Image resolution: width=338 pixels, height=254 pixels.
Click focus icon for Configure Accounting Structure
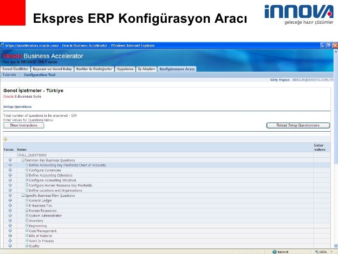click(10, 180)
